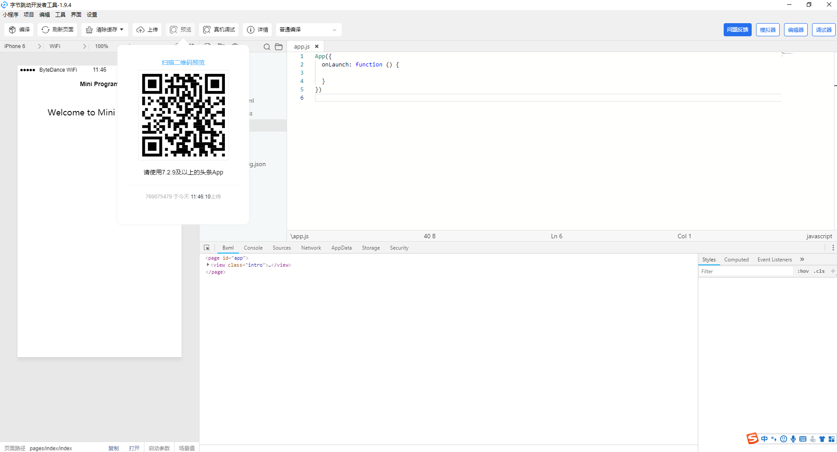This screenshot has height=452, width=837.
Task: Click the "javascript" language in the status bar
Action: [819, 236]
